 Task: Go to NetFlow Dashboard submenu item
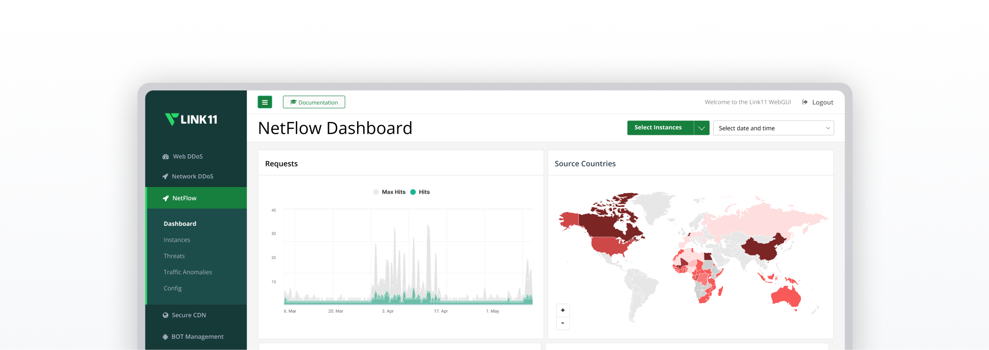click(180, 224)
